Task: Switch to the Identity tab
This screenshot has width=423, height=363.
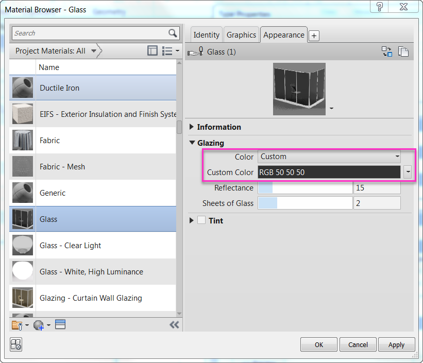Action: click(x=206, y=35)
